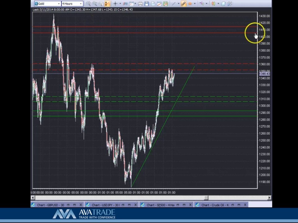Screen dimensions: 298x223
Task: Close the Chart - GBPUSD tab
Action: click(x=81, y=205)
